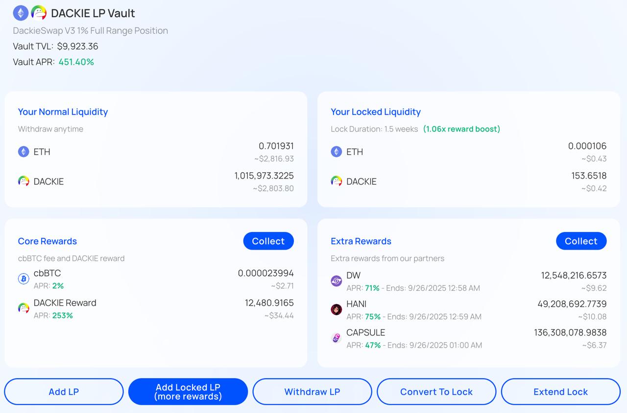The height and width of the screenshot is (413, 627).
Task: Click the CAPSULE partner token icon
Action: tap(336, 338)
